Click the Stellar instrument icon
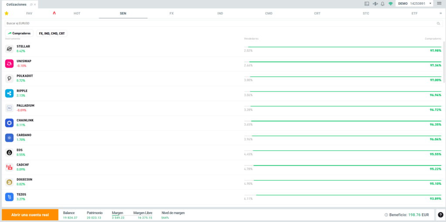446x222 pixels. coord(10,49)
